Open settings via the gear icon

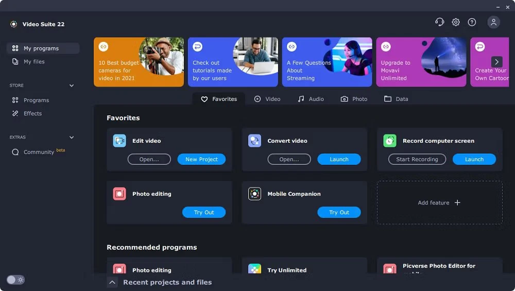coord(456,22)
